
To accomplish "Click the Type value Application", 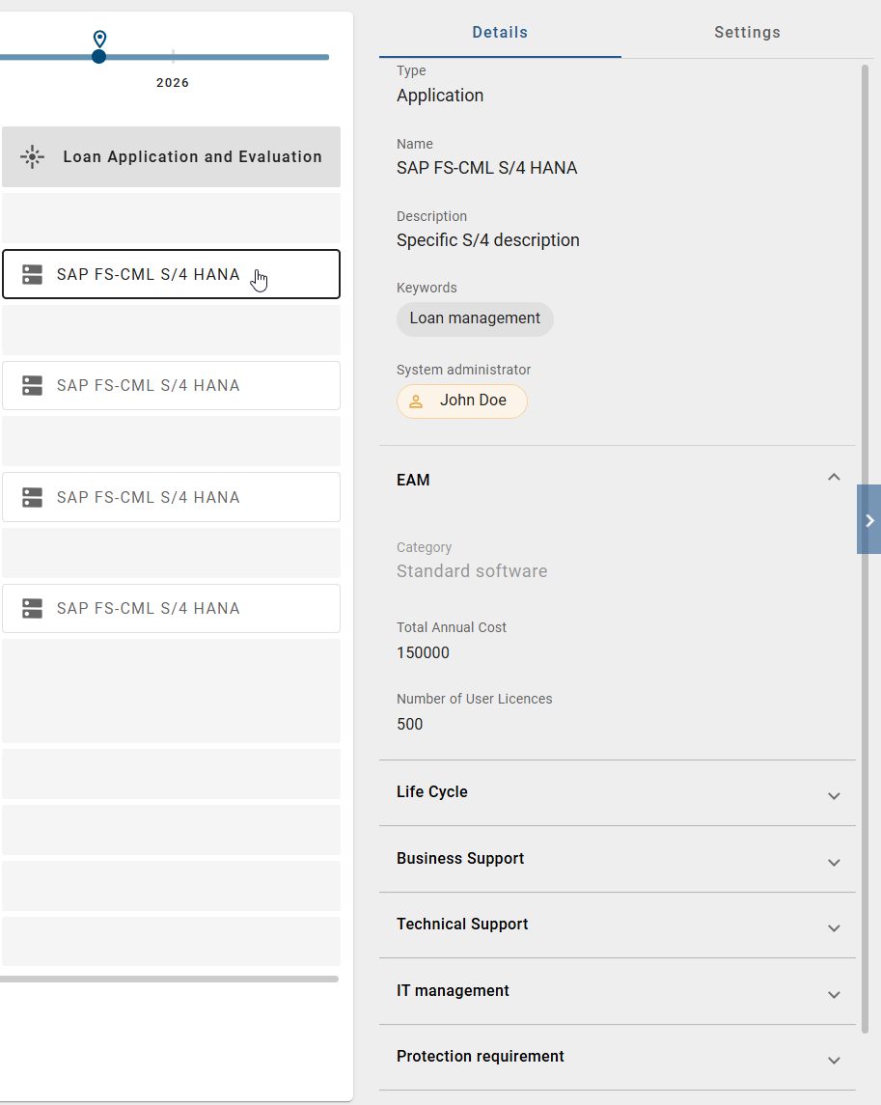I will (440, 96).
